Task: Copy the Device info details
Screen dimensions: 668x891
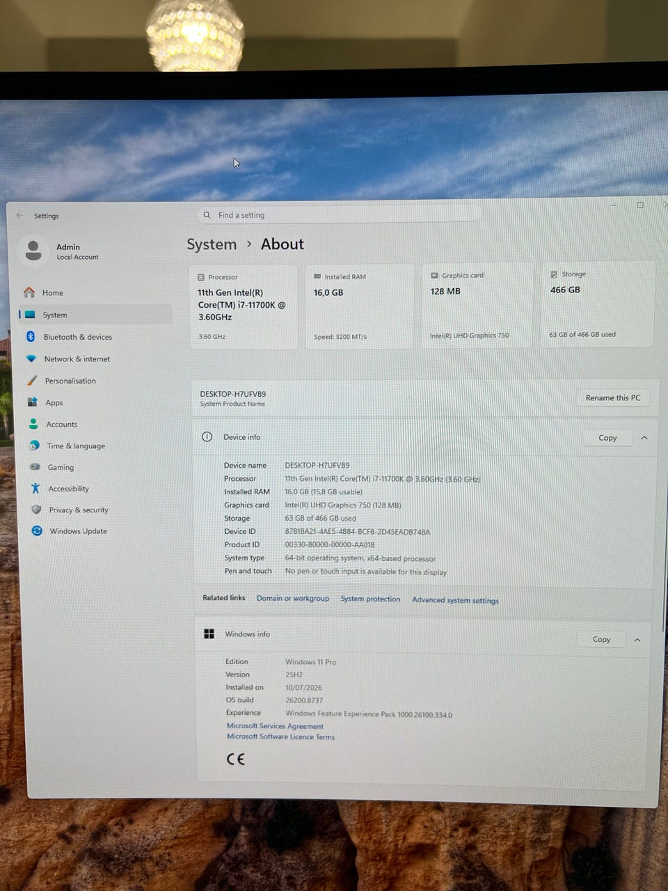Action: tap(607, 438)
